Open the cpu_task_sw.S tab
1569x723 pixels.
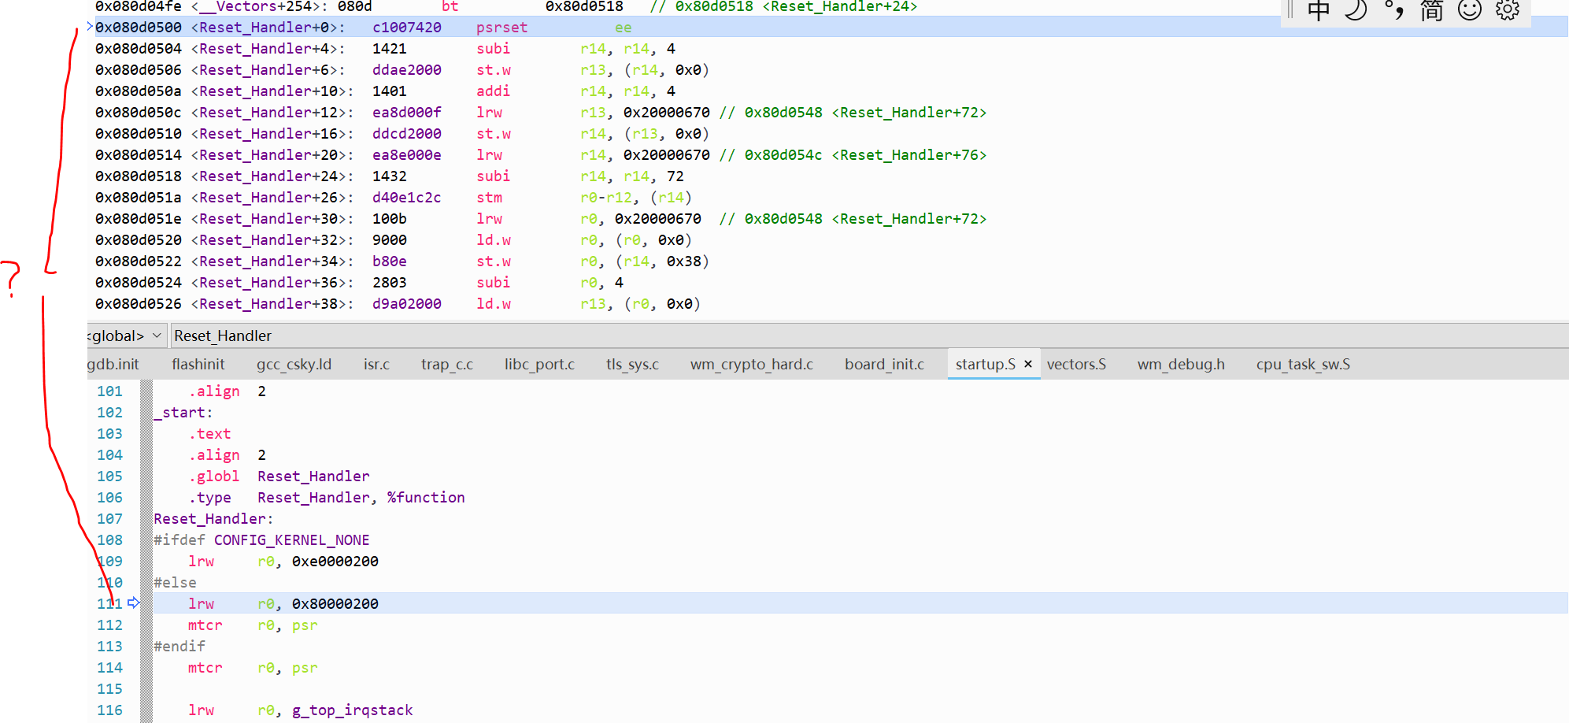[x=1303, y=364]
